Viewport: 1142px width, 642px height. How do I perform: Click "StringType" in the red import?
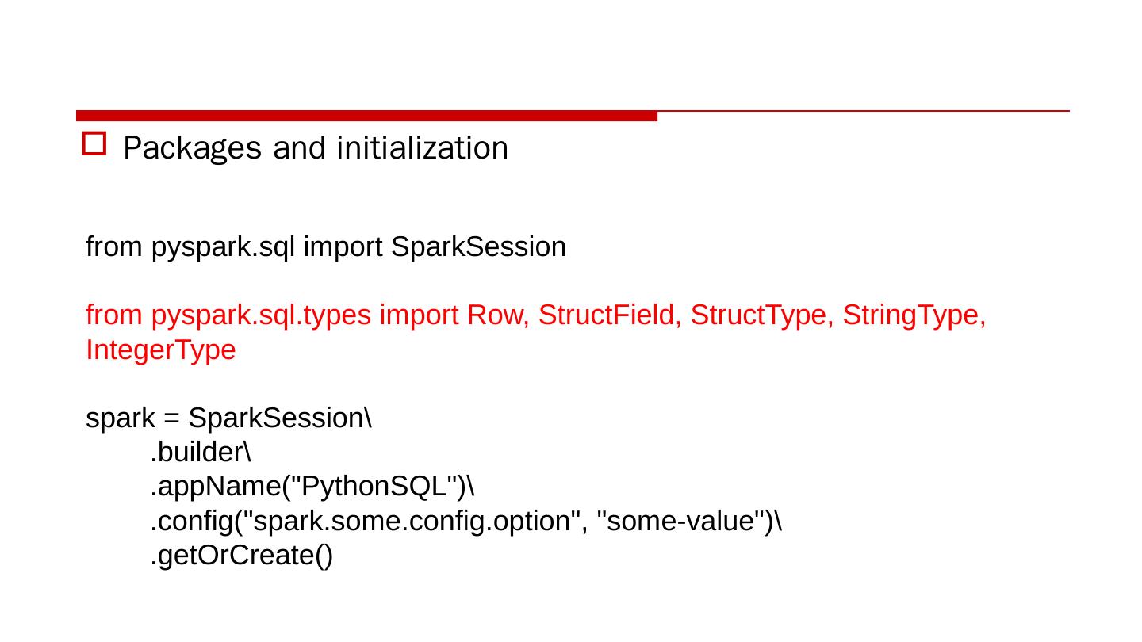(x=914, y=315)
